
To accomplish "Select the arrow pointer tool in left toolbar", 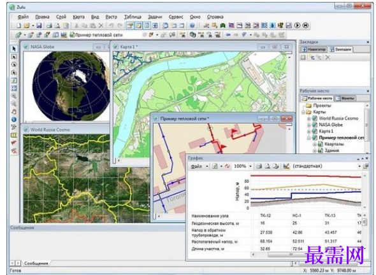I will 14,49.
